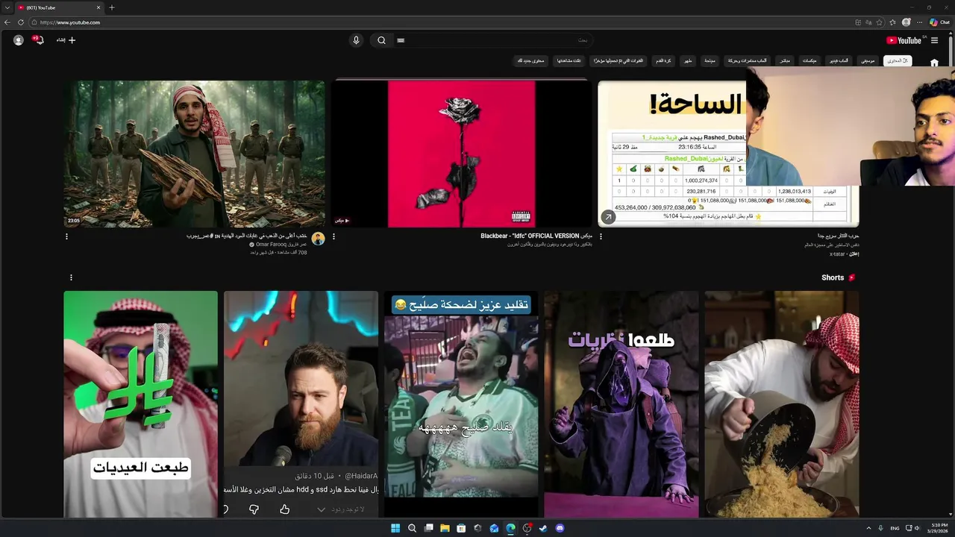The height and width of the screenshot is (537, 955).
Task: Open the Omar Farooq forest video thumbnail
Action: click(x=194, y=154)
